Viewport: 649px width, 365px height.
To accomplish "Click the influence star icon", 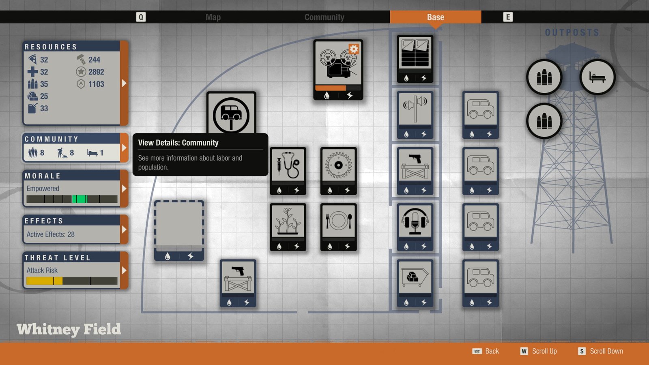I will point(81,72).
